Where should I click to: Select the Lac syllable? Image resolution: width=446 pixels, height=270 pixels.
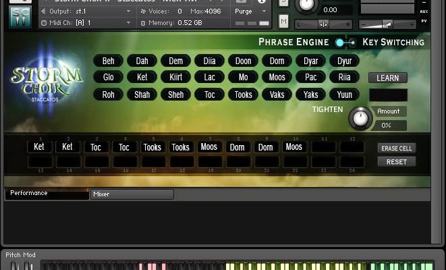209,78
